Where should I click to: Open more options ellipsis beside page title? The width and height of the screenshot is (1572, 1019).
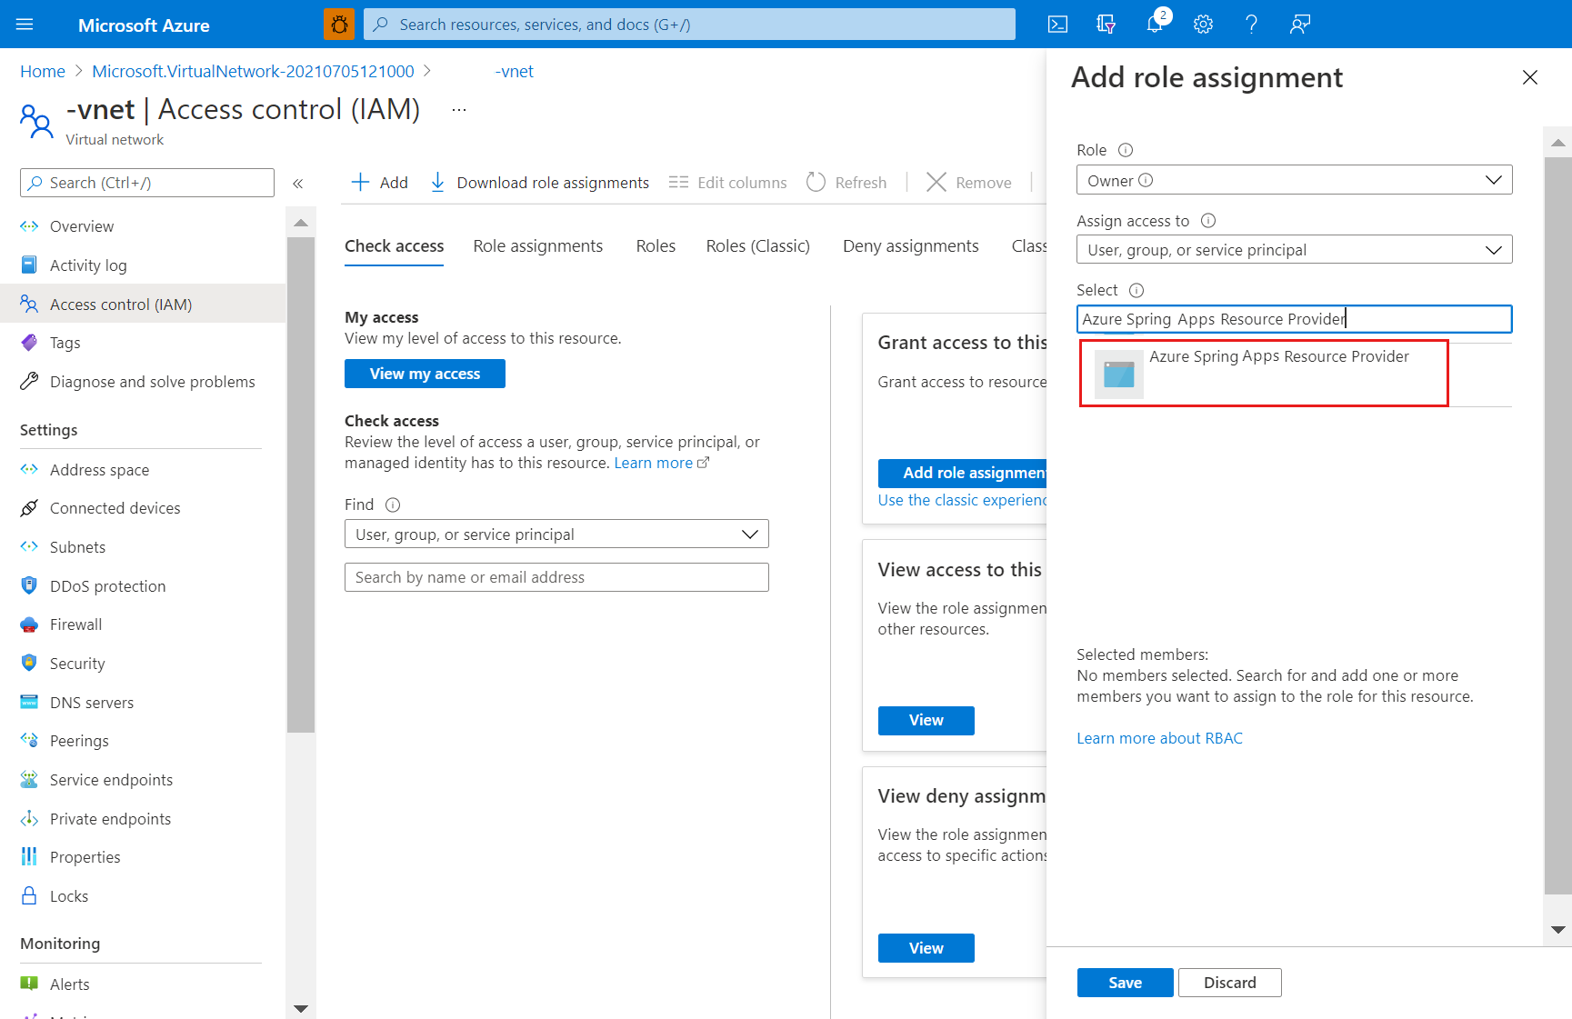(x=459, y=110)
